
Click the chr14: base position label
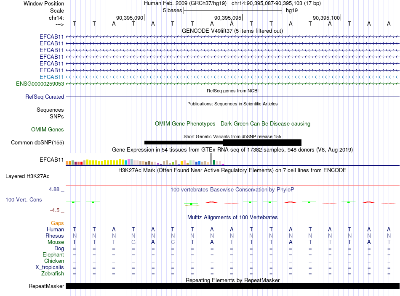[56, 18]
